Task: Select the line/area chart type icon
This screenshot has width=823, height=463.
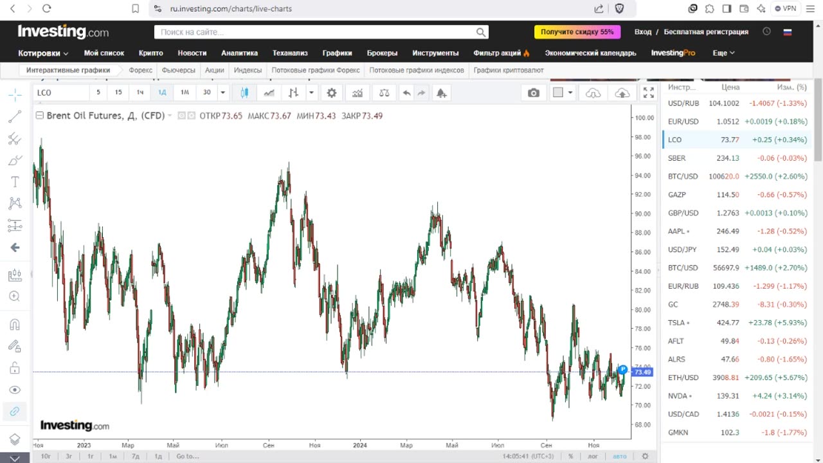Action: pos(269,93)
